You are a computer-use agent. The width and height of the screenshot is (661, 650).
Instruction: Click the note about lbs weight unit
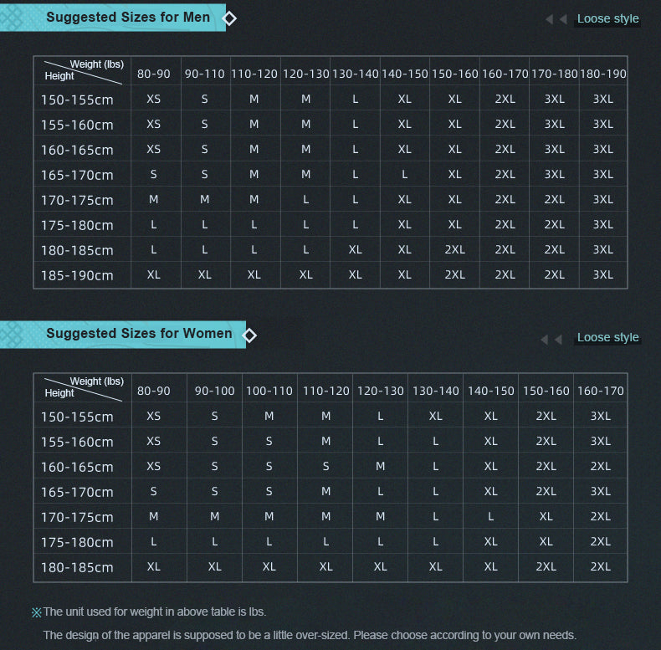coord(155,612)
